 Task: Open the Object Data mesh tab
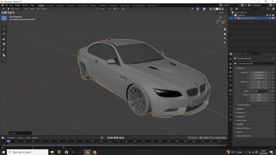point(230,111)
